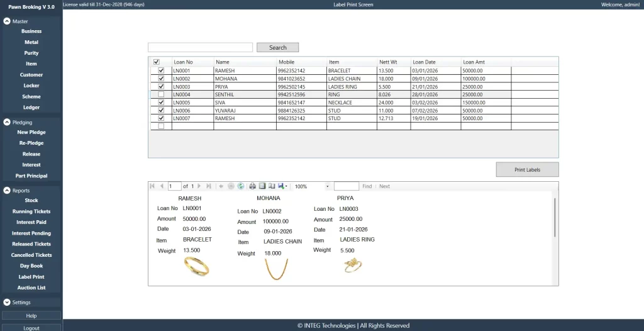Viewport: 644px width, 331px height.
Task: Click the Print Labels button
Action: coord(528,169)
